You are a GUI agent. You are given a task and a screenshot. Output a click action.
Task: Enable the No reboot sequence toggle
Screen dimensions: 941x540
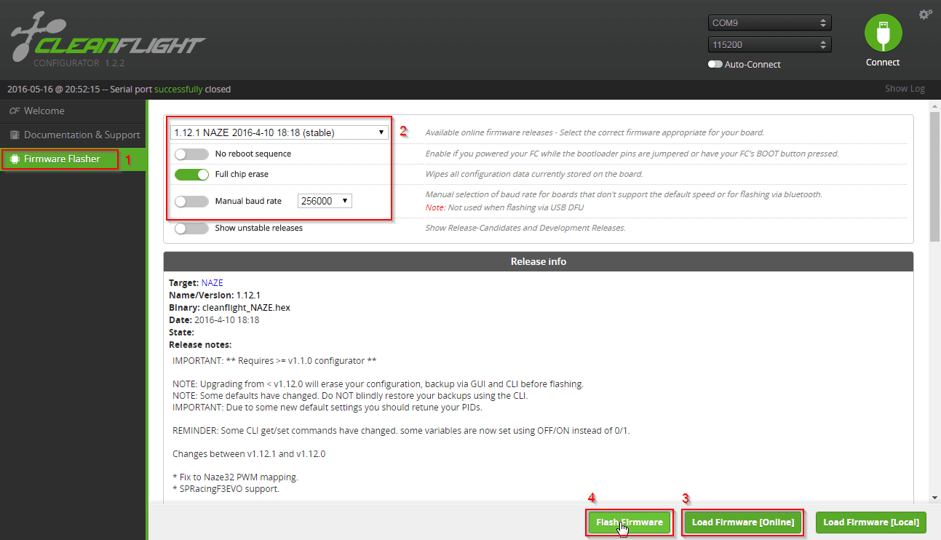pyautogui.click(x=191, y=154)
